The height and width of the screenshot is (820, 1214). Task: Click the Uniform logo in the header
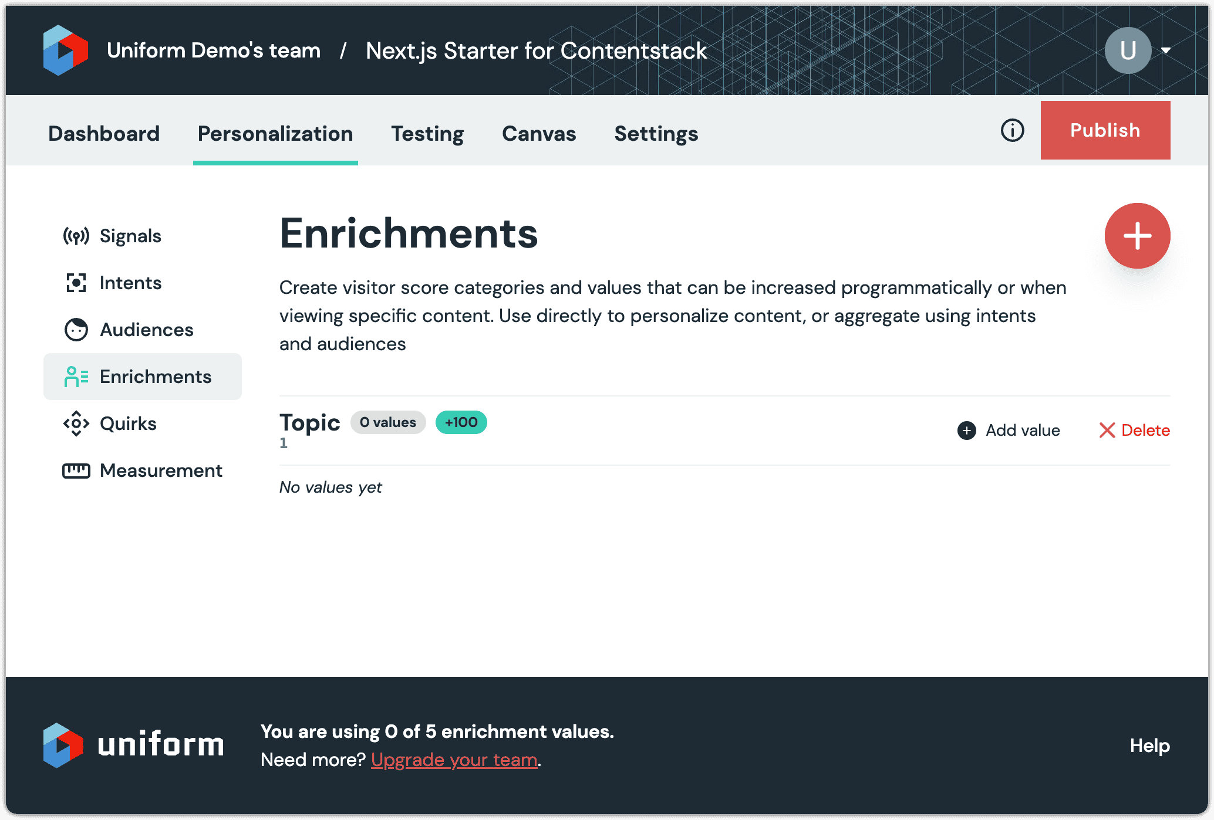65,50
